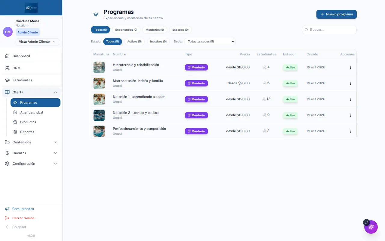This screenshot has width=385, height=241.
Task: Click the Productos store icon
Action: [x=15, y=122]
